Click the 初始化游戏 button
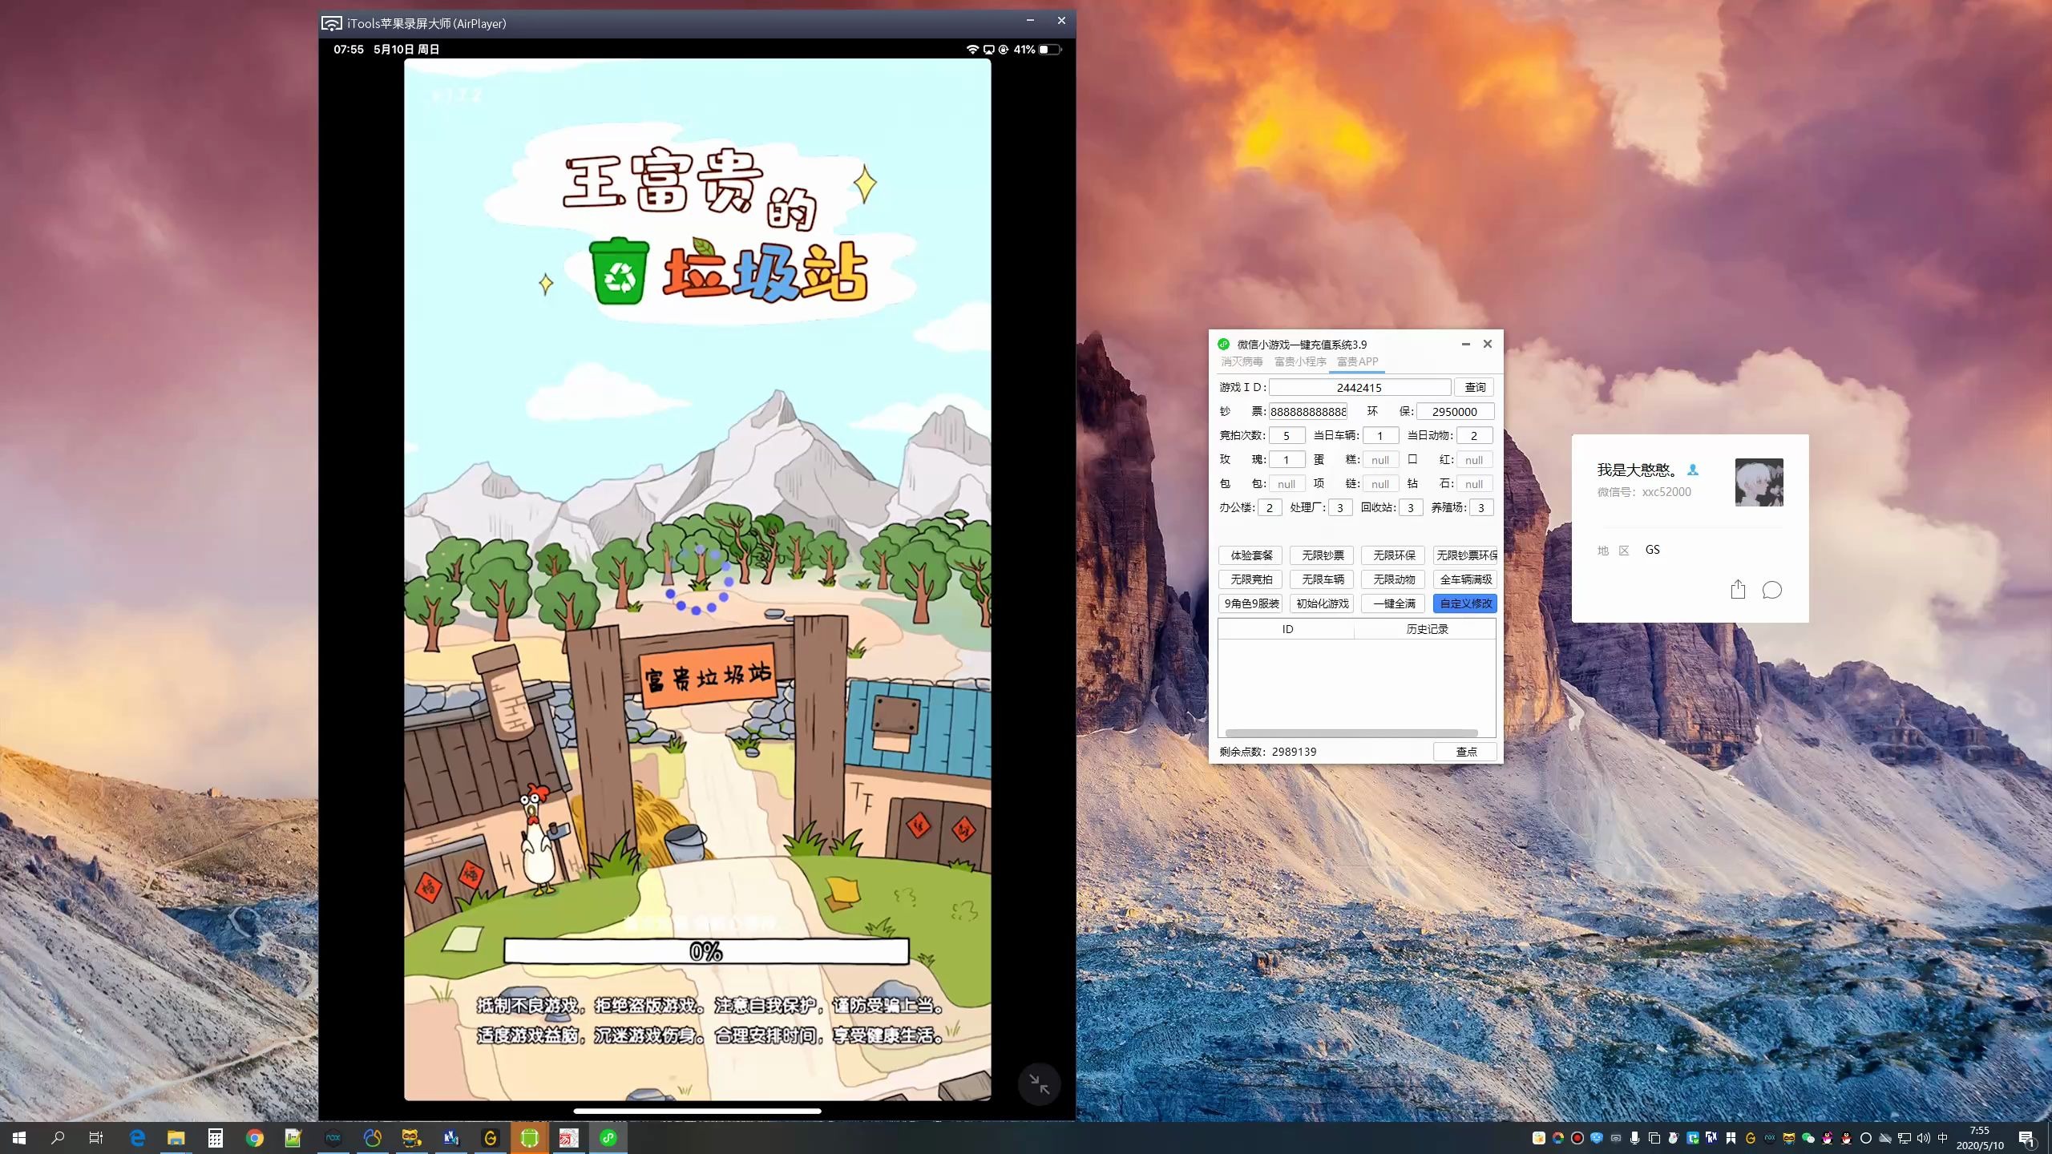This screenshot has width=2052, height=1154. click(x=1322, y=603)
